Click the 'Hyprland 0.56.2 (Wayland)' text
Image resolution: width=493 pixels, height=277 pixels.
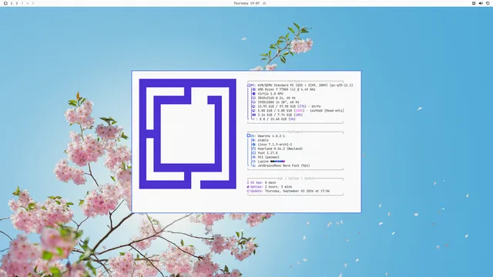pos(280,149)
